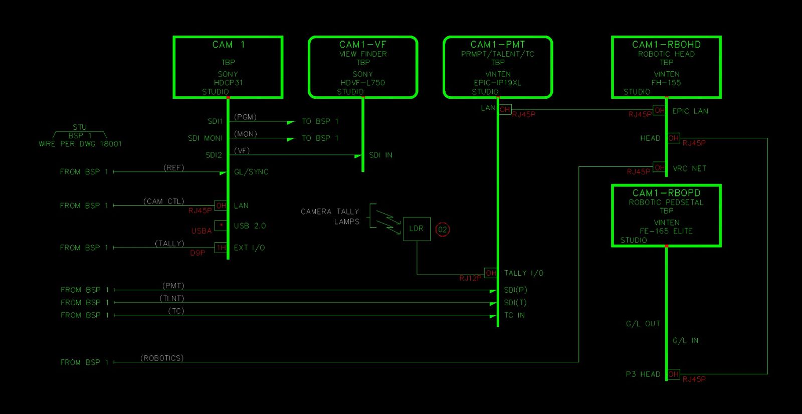Screen dimensions: 802x414
Task: Click FROM BSP 1 on the ROBOTICS line
Action: [84, 362]
